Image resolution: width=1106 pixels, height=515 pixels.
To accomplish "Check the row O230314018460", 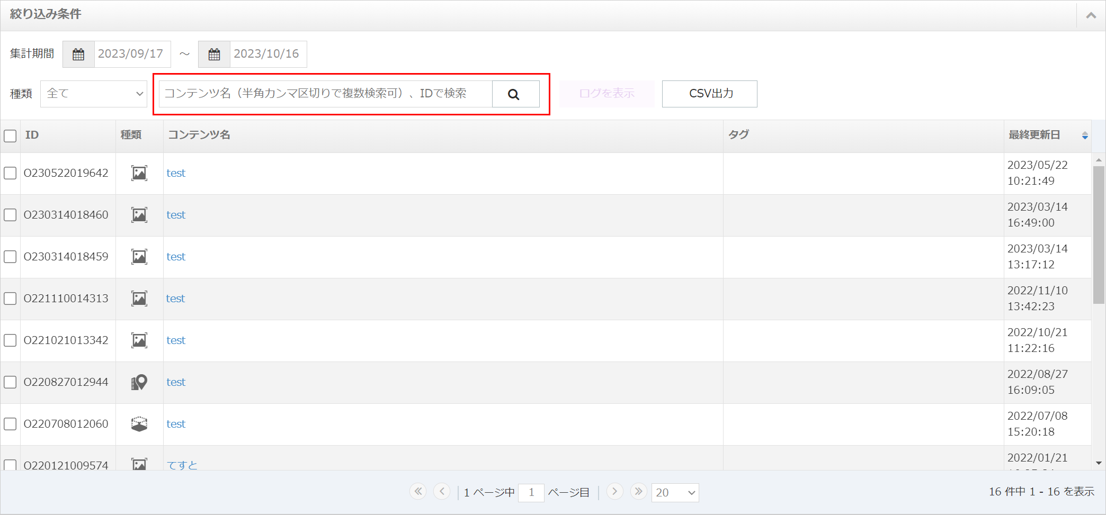I will [x=10, y=215].
